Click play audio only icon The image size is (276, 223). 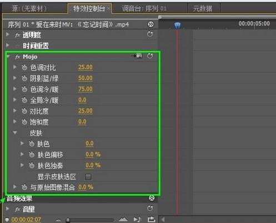(x=137, y=219)
